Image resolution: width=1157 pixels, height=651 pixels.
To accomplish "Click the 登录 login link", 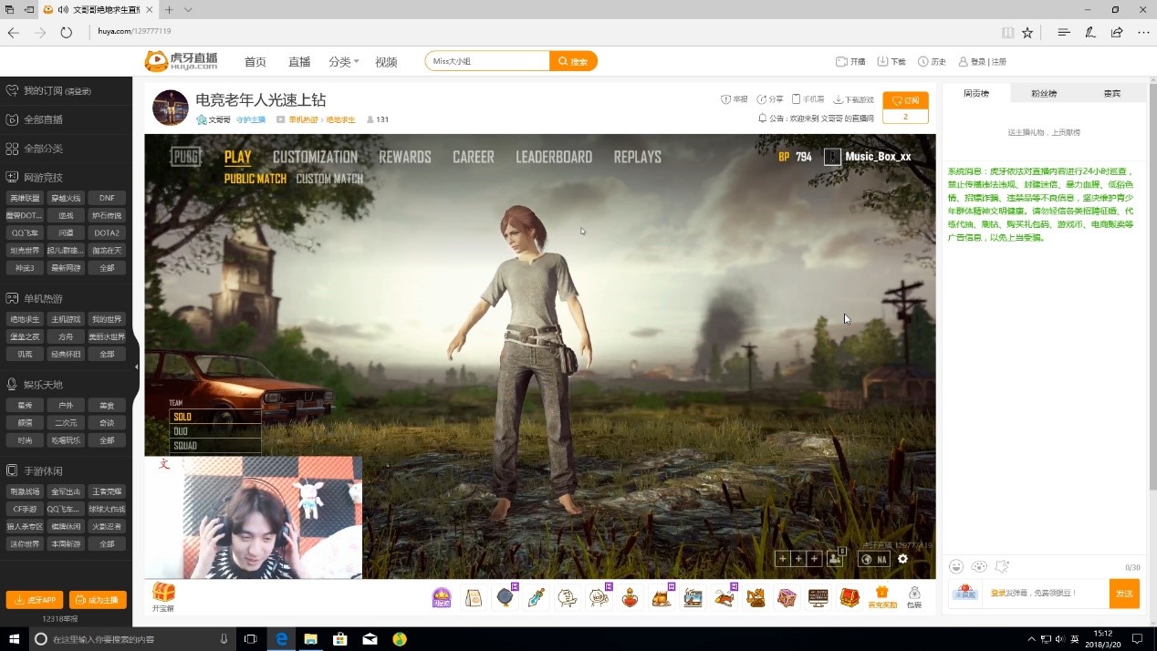I will (977, 61).
